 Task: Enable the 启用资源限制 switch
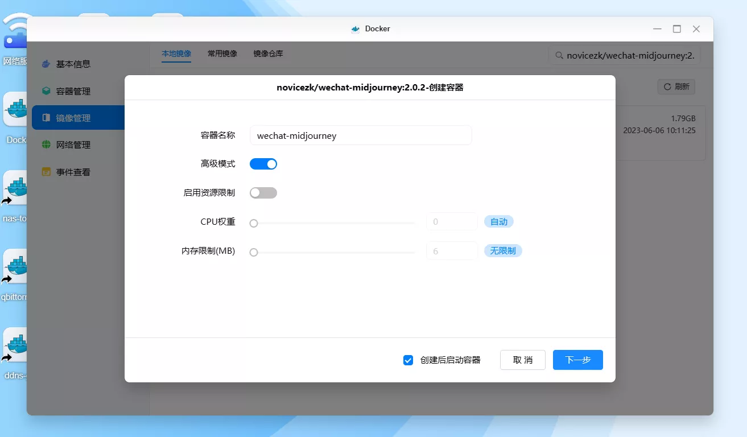pos(263,193)
